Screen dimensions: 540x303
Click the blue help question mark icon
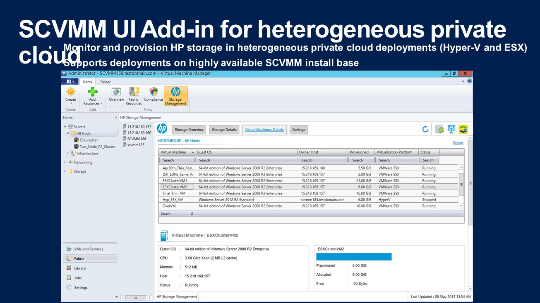tap(470, 81)
